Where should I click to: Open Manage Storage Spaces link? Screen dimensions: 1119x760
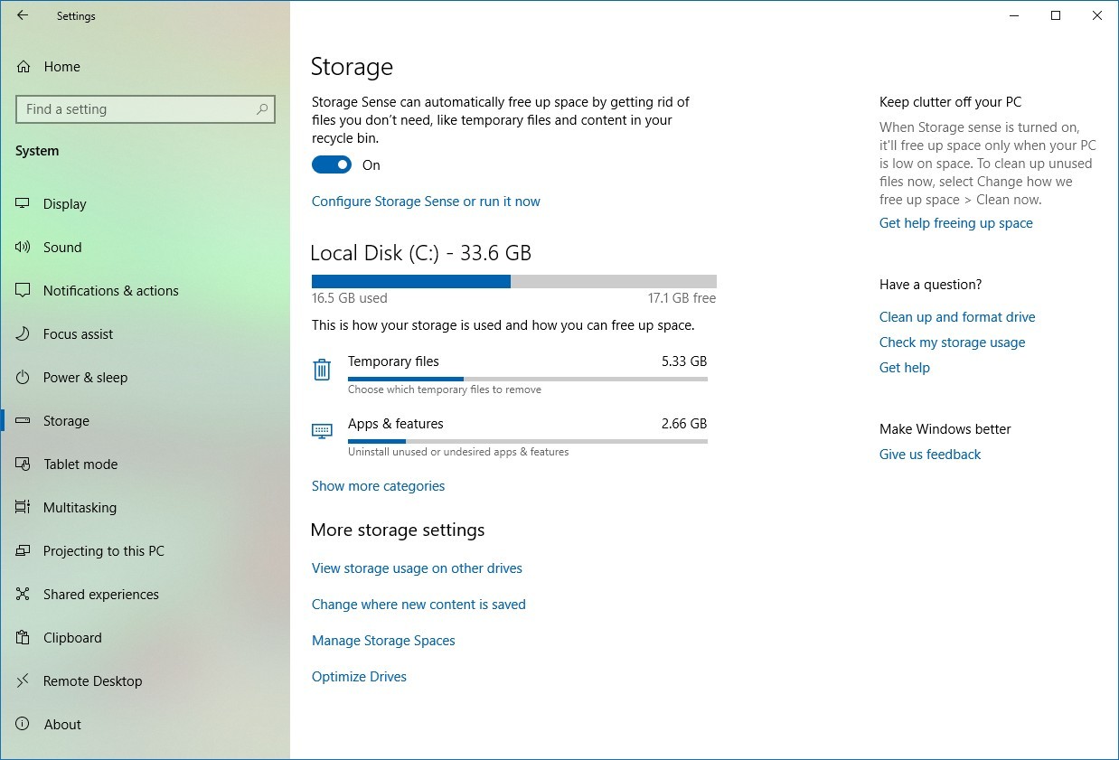pos(383,641)
